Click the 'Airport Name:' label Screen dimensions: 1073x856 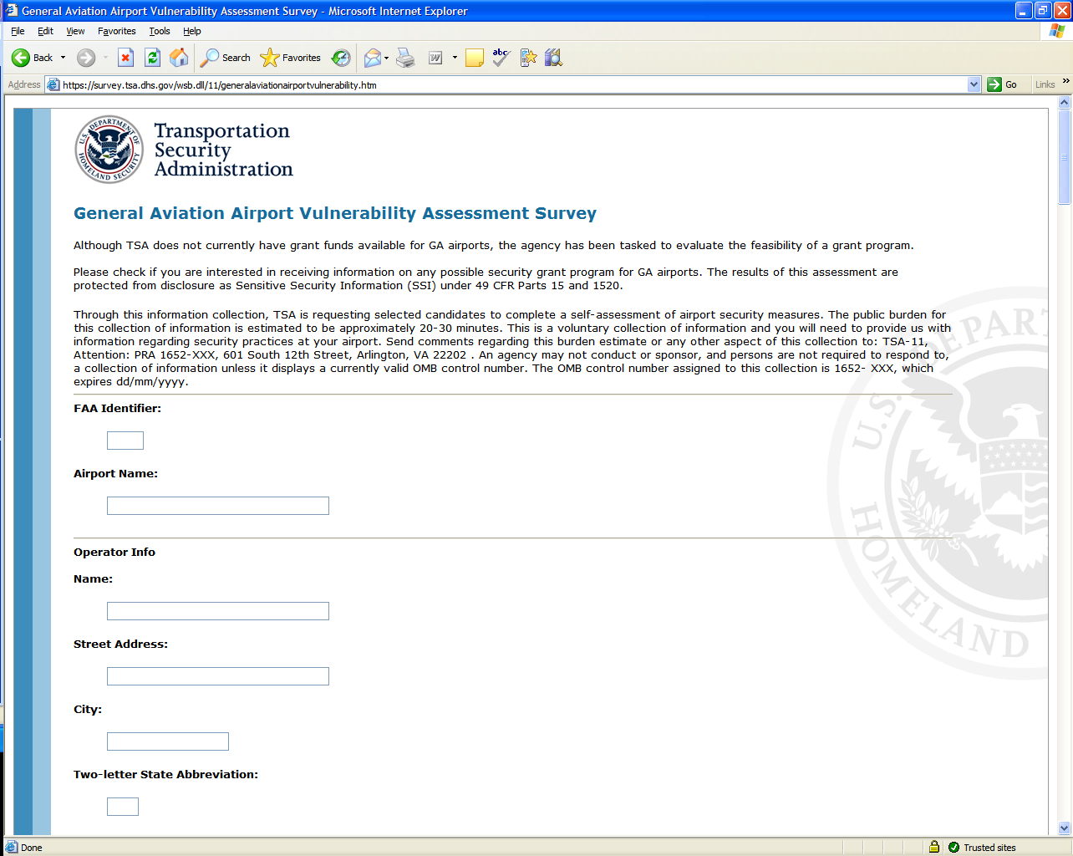pos(115,473)
